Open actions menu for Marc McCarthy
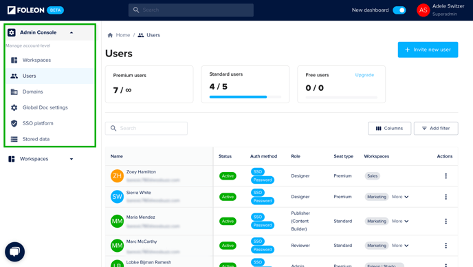473x267 pixels. click(x=446, y=246)
